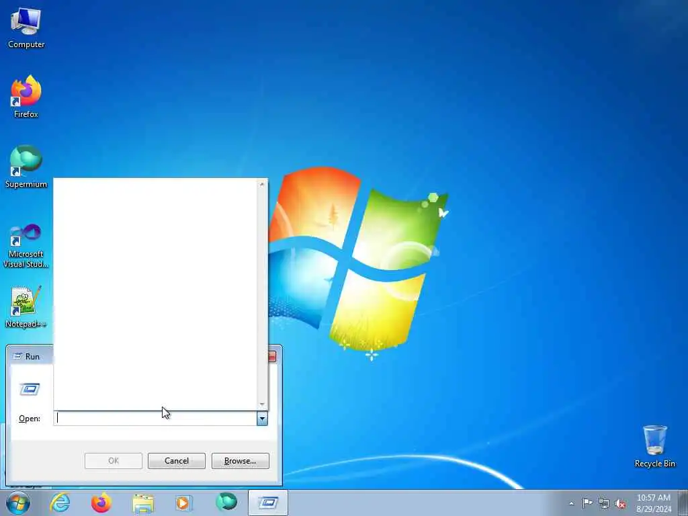Open Windows Media Player from taskbar

click(183, 503)
